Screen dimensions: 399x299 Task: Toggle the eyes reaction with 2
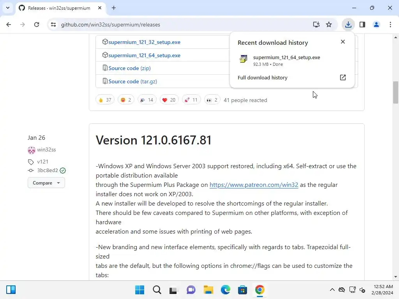(x=212, y=100)
